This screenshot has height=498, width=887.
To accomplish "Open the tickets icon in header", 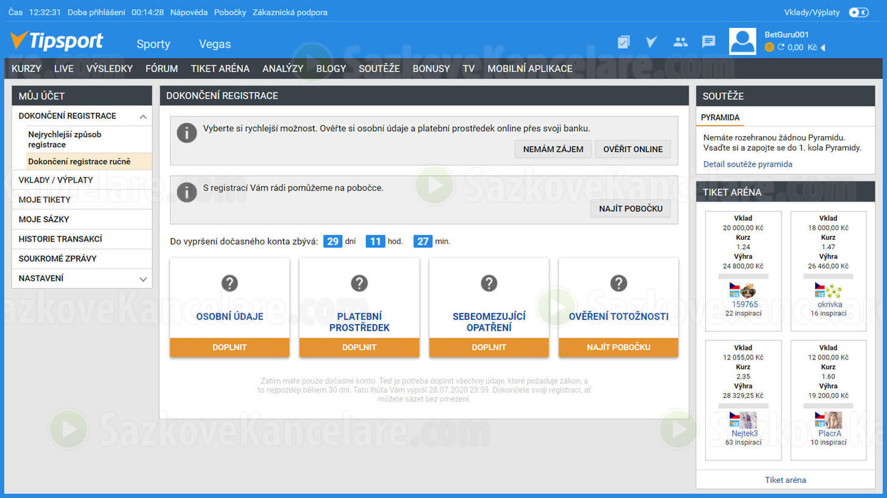I will pos(623,41).
